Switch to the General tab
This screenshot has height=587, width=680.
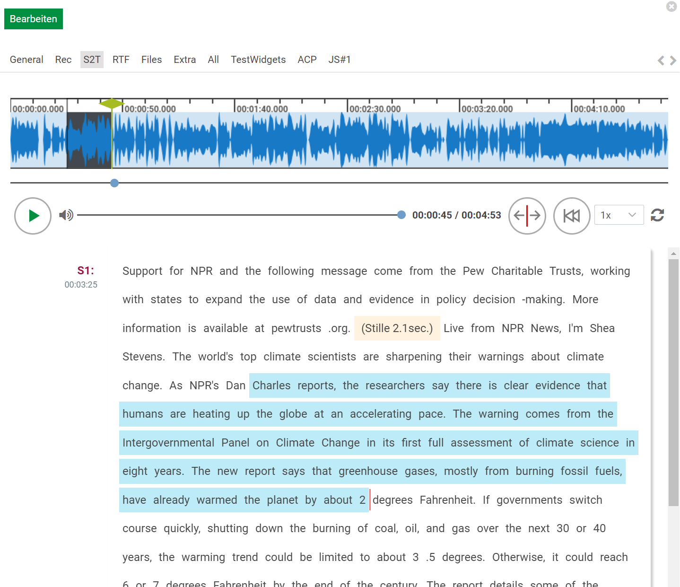click(26, 60)
